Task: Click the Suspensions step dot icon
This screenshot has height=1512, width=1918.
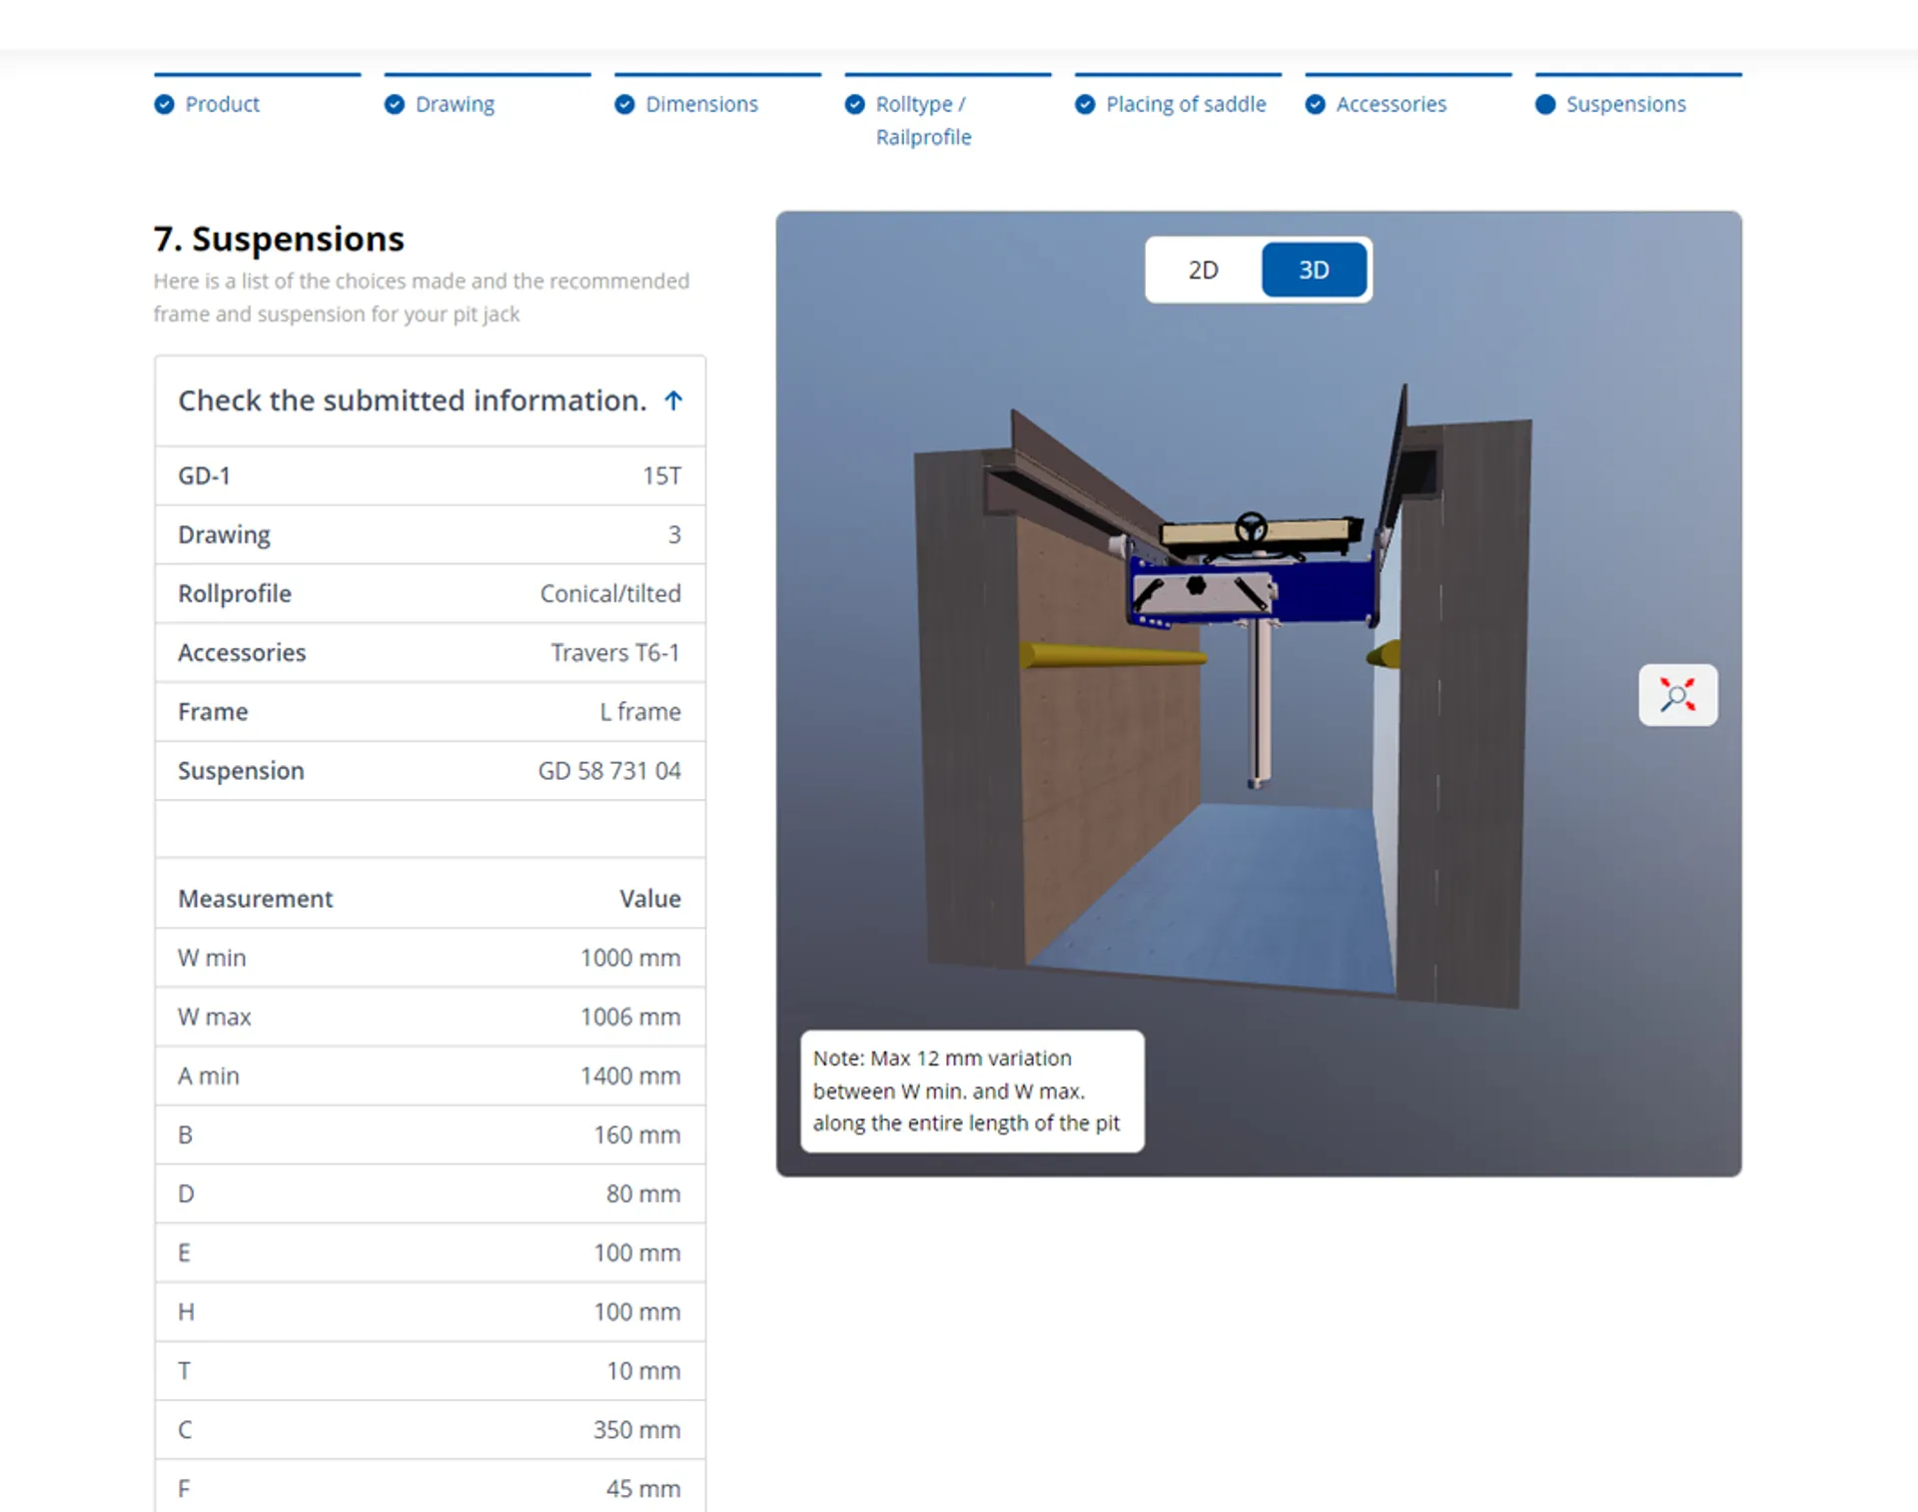Action: (x=1545, y=105)
